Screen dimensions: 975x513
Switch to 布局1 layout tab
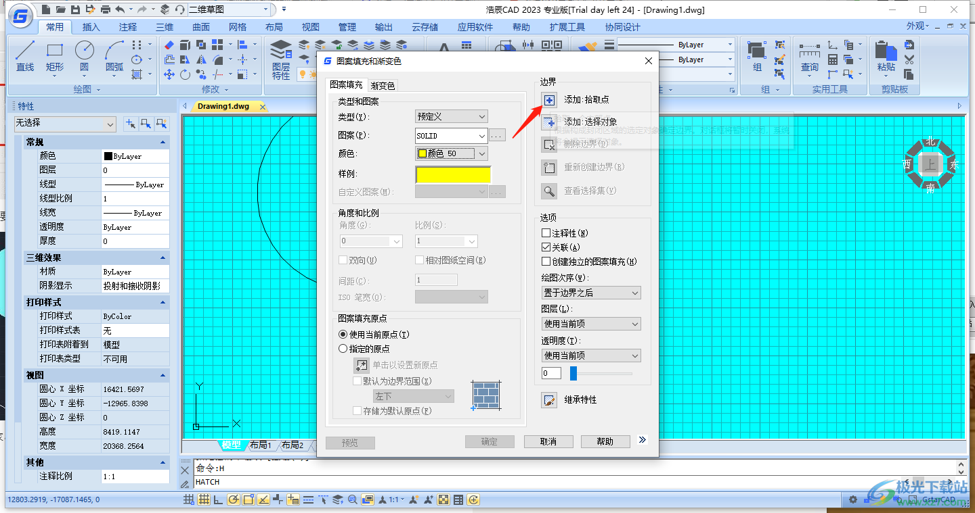tap(261, 445)
